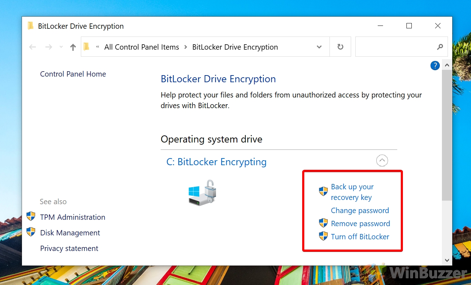Image resolution: width=471 pixels, height=285 pixels.
Task: Click the search magnifier icon
Action: point(440,46)
